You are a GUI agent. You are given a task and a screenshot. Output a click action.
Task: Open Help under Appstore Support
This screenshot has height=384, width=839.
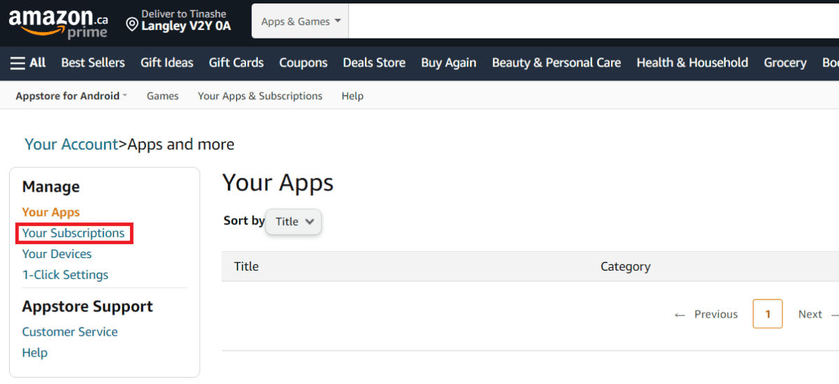point(35,353)
